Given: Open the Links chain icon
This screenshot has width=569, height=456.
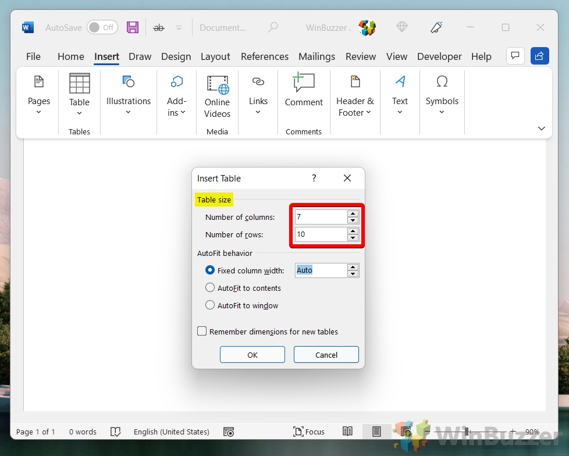Looking at the screenshot, I should coord(258,81).
